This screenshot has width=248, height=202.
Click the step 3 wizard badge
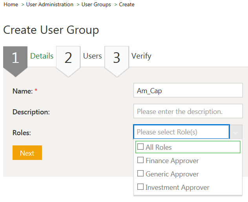(x=117, y=58)
